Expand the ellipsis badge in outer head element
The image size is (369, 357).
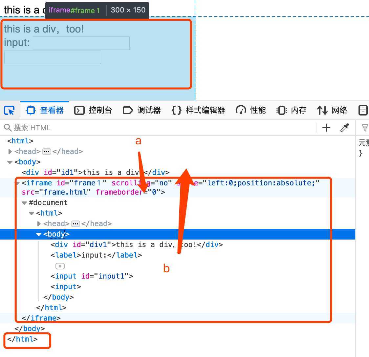pyautogui.click(x=47, y=152)
